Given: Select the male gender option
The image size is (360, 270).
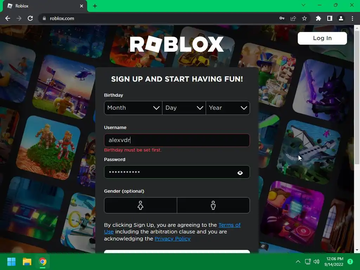Looking at the screenshot, I should [213, 205].
